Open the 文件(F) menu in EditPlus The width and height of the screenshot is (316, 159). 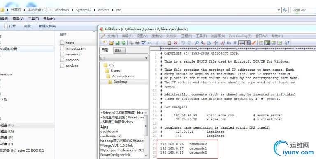point(113,36)
